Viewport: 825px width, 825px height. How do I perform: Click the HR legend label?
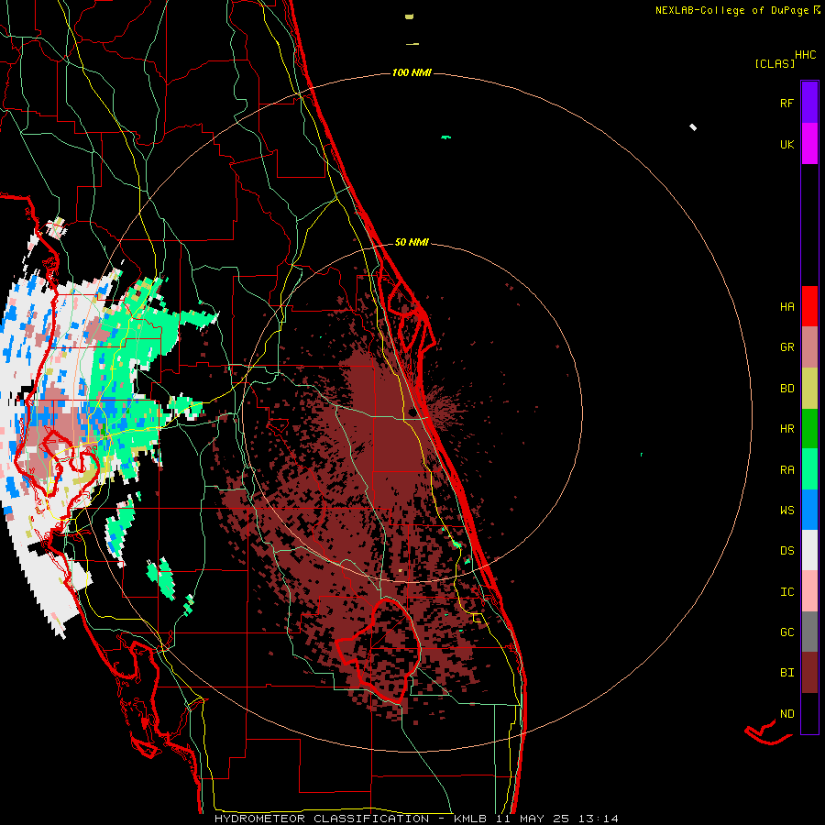tap(786, 429)
